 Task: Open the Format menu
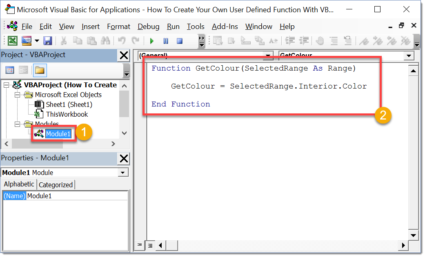(118, 27)
